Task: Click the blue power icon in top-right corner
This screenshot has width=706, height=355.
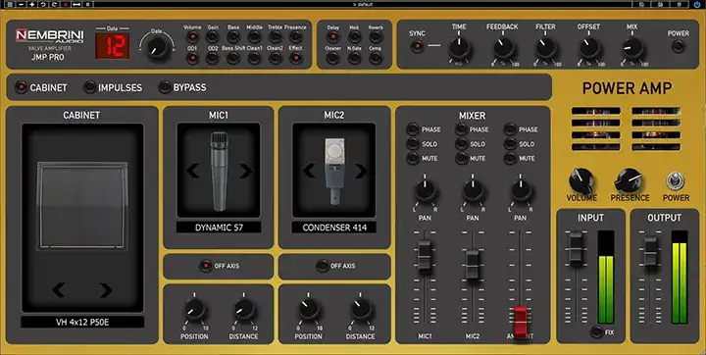Action: [x=697, y=4]
